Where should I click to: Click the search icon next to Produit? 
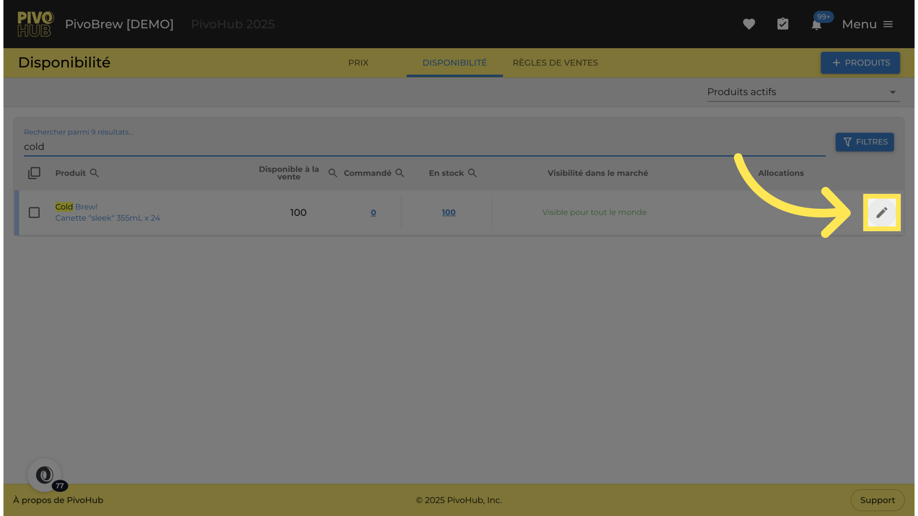(x=94, y=173)
